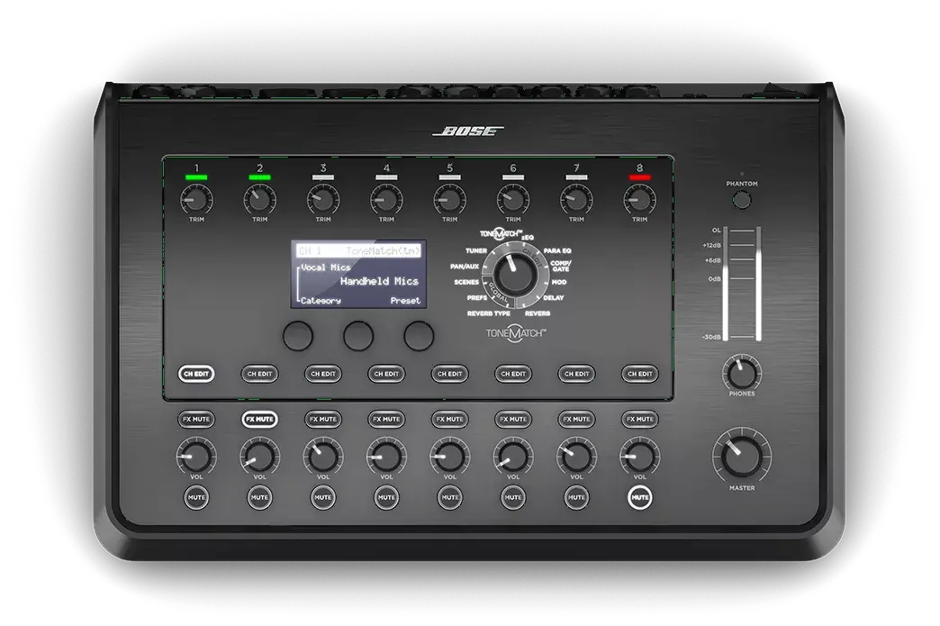Adjust the channel 8 TRIM knob
Viewport: 940px width, 626px height.
(x=639, y=199)
